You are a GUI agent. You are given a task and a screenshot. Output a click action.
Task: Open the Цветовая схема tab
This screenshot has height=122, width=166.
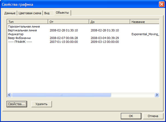point(30,13)
